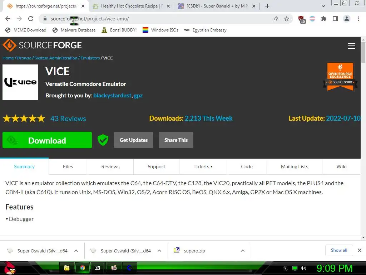Select the Mailing Lists tab

[x=295, y=167]
